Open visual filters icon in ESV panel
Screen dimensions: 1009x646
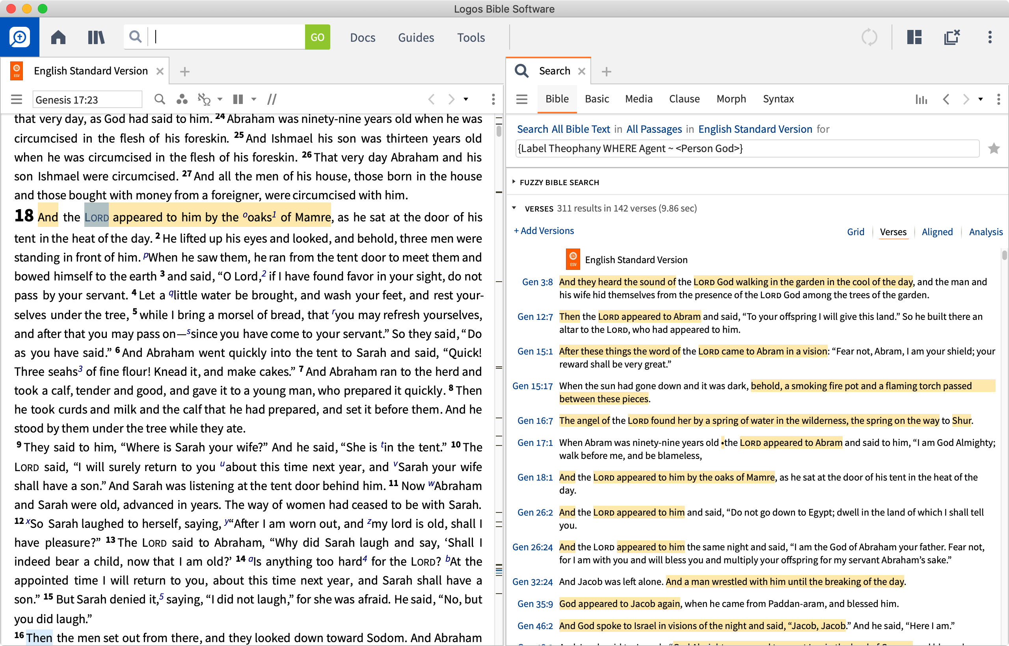coord(182,99)
